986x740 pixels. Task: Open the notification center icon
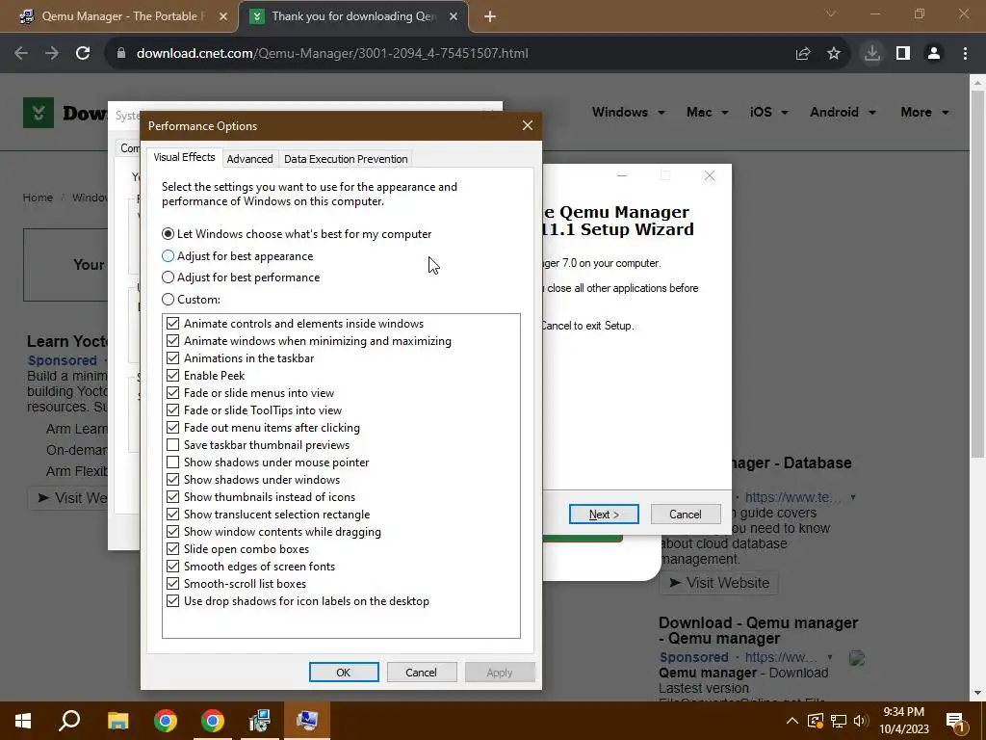(x=955, y=721)
